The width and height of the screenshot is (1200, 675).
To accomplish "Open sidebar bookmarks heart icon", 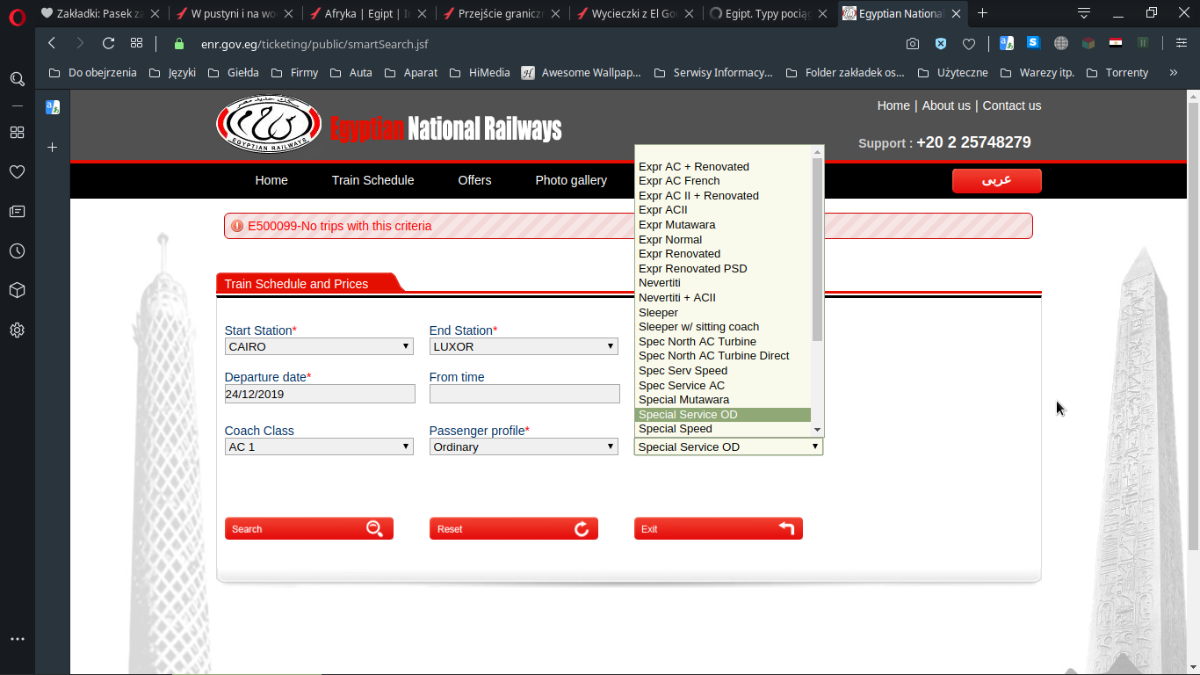I will click(x=17, y=172).
